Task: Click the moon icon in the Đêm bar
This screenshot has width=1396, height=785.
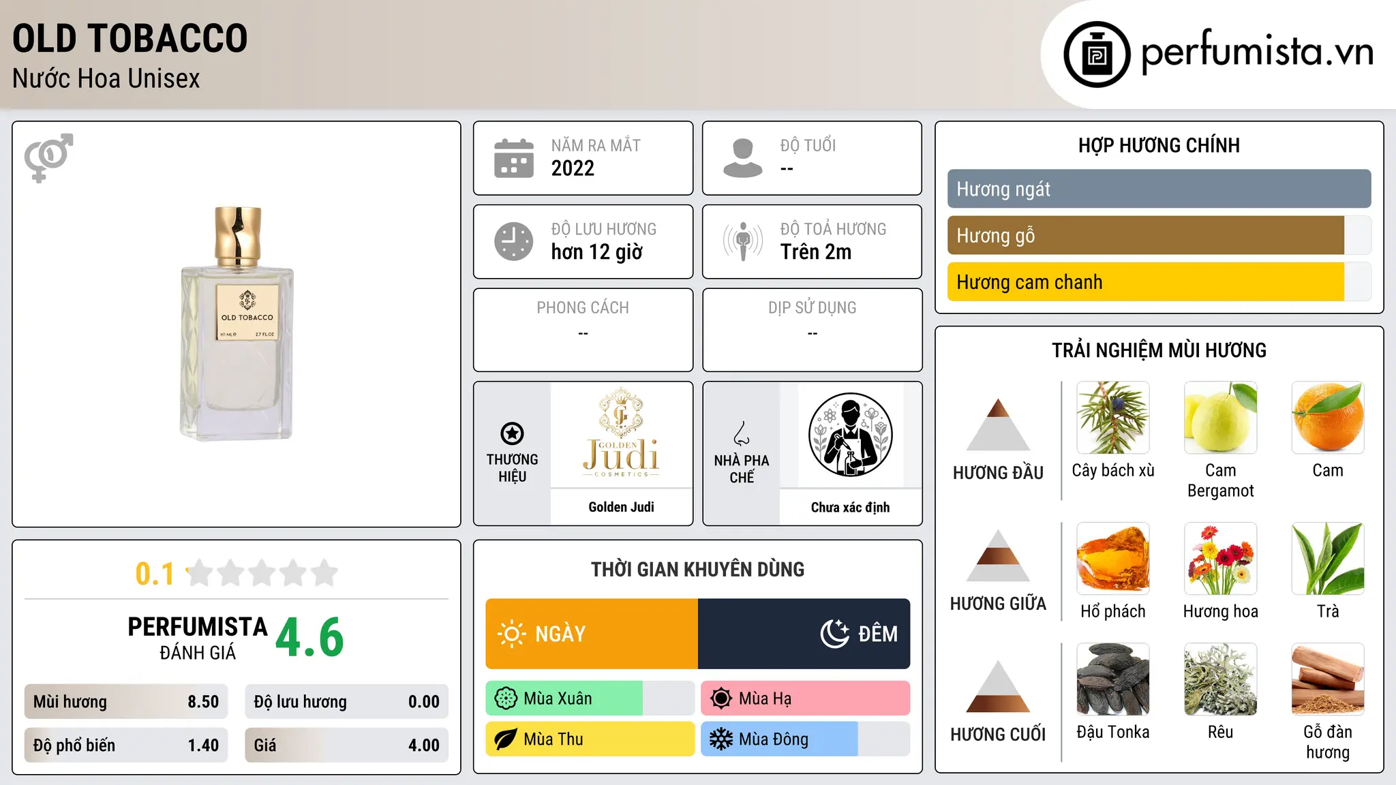Action: coord(835,634)
